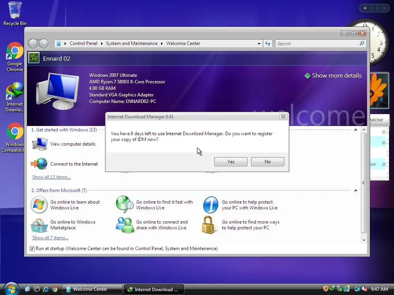Click the taskbar clock showing 9:47 AM
Image resolution: width=394 pixels, height=295 pixels.
379,289
